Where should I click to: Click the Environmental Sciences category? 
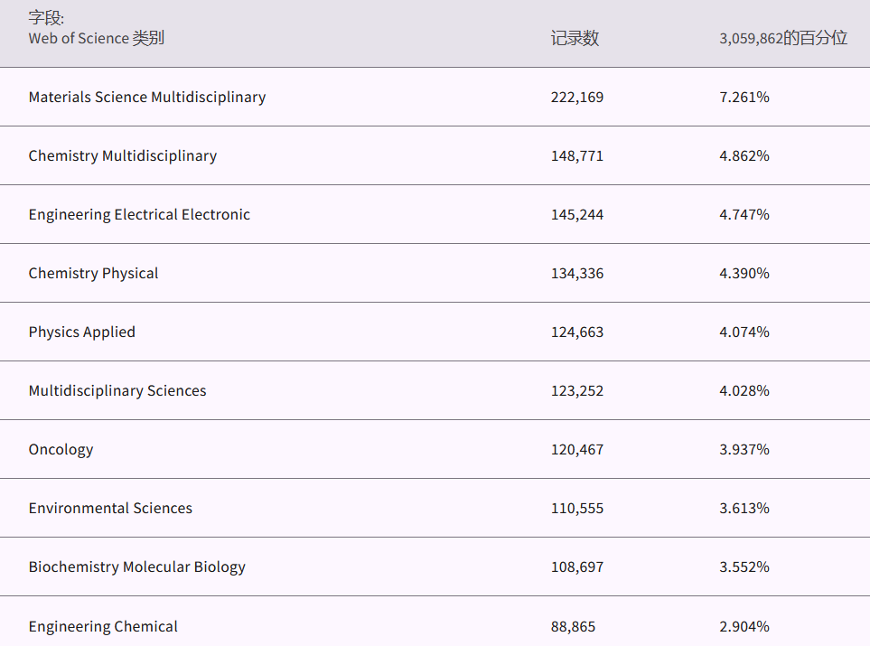pyautogui.click(x=110, y=508)
